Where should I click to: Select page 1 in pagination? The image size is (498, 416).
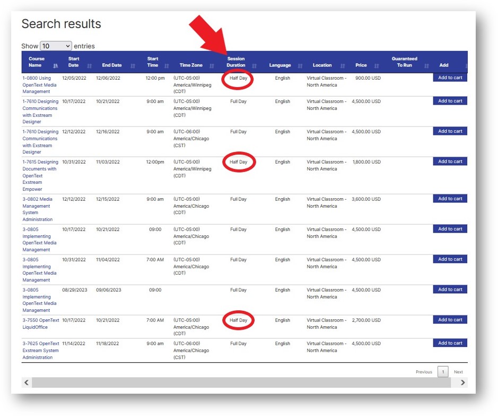443,371
